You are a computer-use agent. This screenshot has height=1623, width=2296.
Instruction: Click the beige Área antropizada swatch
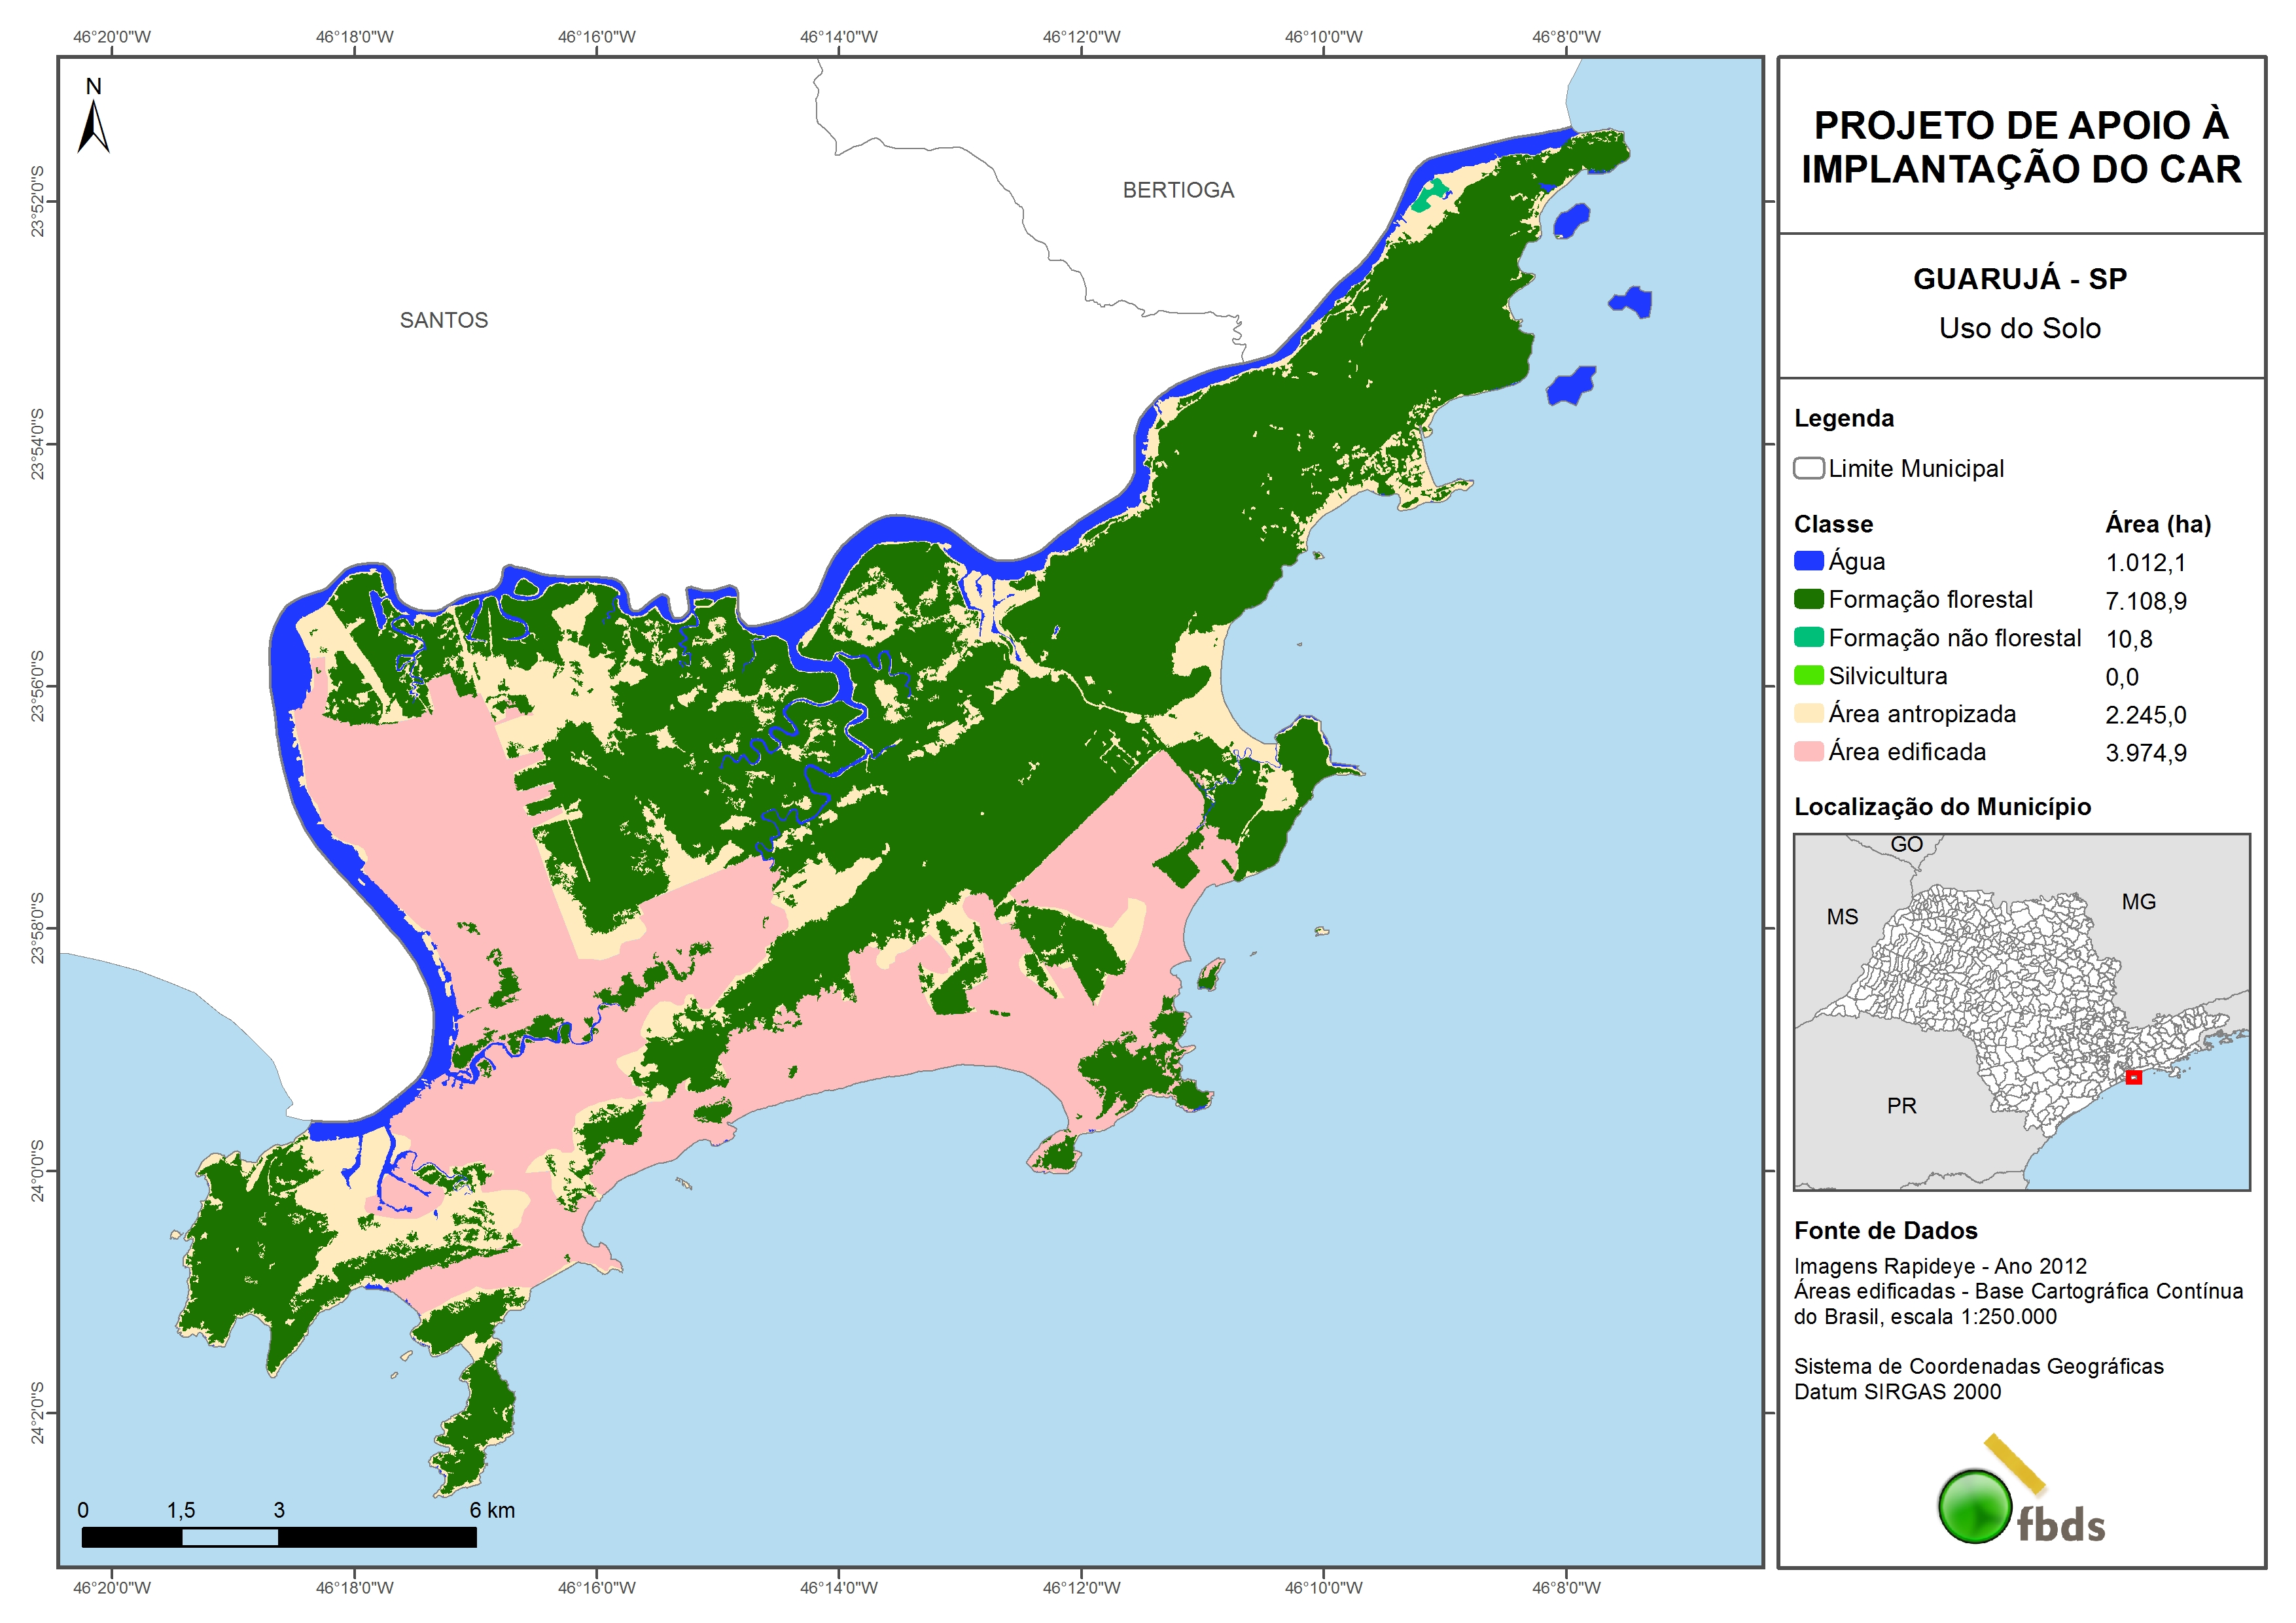coord(1808,713)
